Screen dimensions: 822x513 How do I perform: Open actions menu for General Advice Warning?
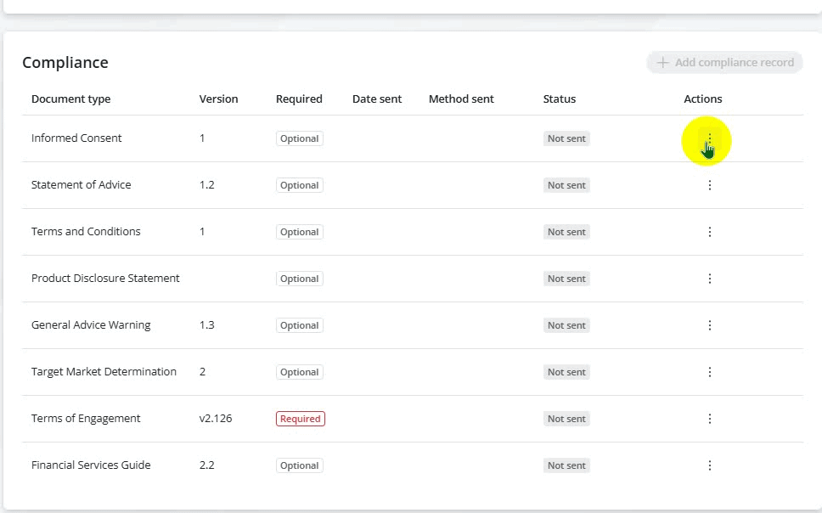coord(710,325)
